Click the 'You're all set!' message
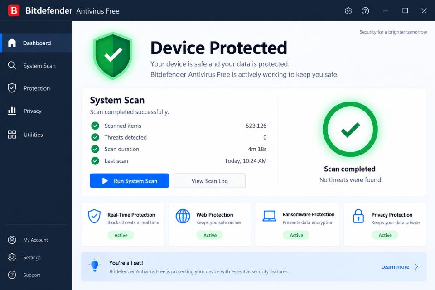The image size is (435, 290). tap(126, 263)
